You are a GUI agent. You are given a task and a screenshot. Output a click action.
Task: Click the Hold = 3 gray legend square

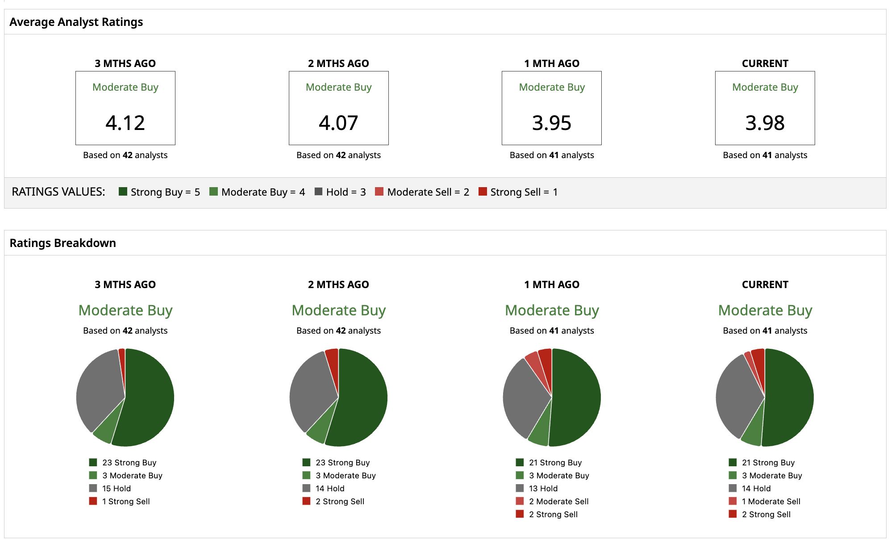318,192
